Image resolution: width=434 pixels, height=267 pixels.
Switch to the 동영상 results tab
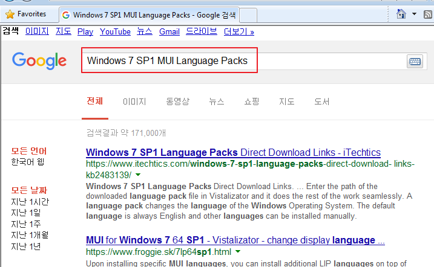178,101
